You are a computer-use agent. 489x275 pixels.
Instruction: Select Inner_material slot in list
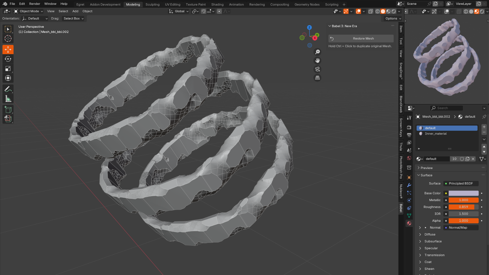(x=436, y=134)
